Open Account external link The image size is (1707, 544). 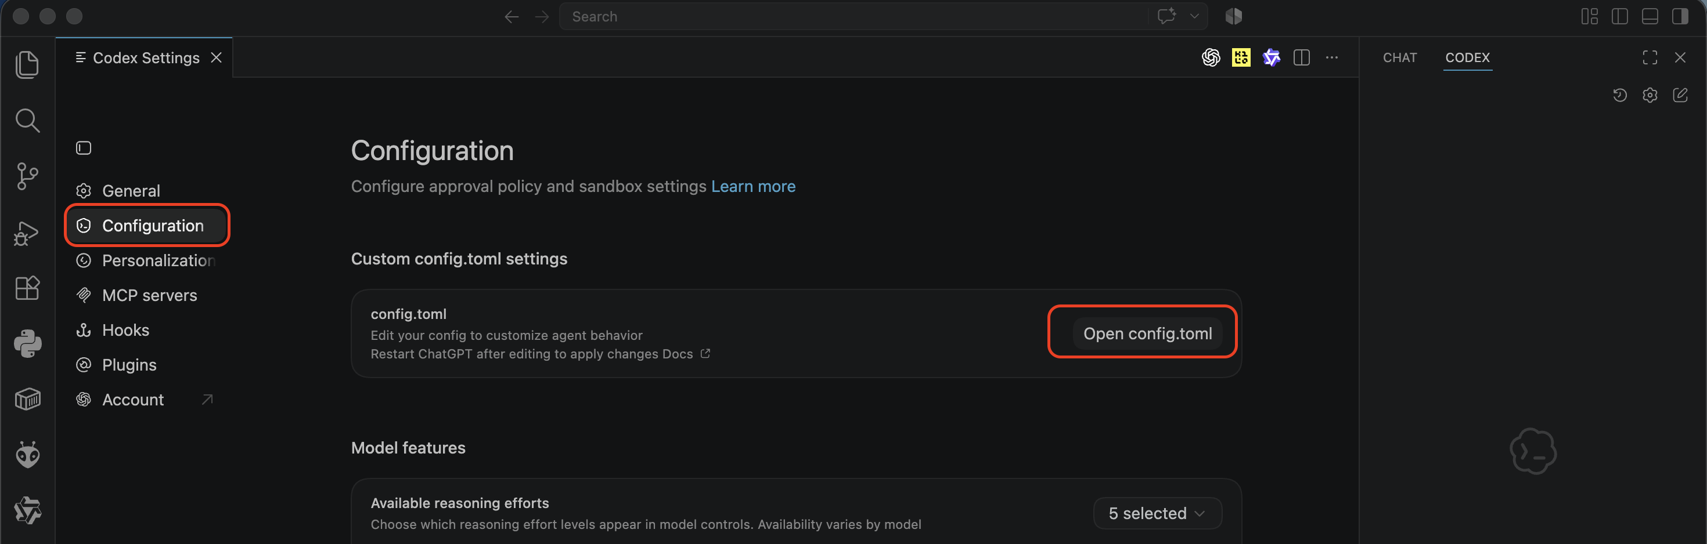pyautogui.click(x=147, y=400)
